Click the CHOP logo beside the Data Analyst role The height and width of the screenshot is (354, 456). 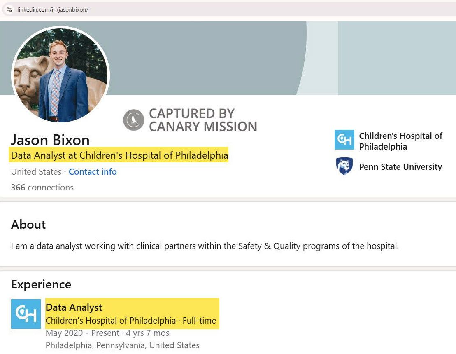tap(26, 314)
